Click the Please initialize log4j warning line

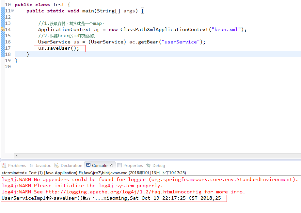[82, 186]
